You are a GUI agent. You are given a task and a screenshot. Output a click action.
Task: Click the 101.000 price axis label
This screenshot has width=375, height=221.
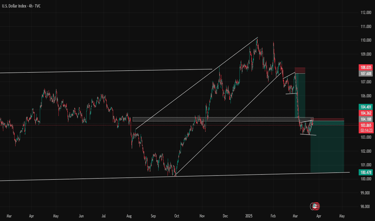click(x=366, y=165)
